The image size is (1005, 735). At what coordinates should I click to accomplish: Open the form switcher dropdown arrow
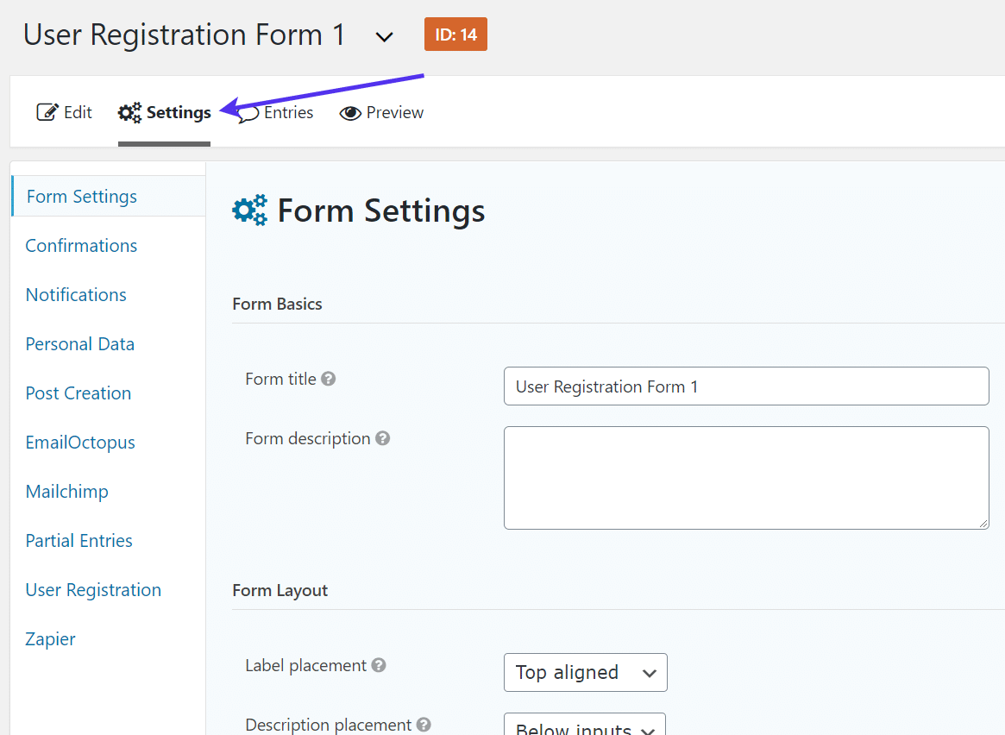[x=384, y=36]
